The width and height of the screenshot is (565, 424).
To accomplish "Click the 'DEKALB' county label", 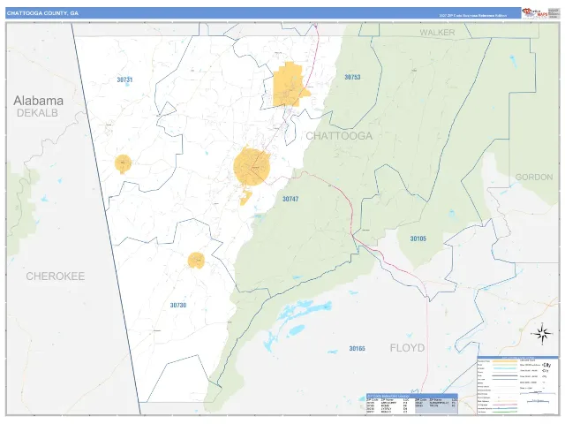I will (37, 113).
